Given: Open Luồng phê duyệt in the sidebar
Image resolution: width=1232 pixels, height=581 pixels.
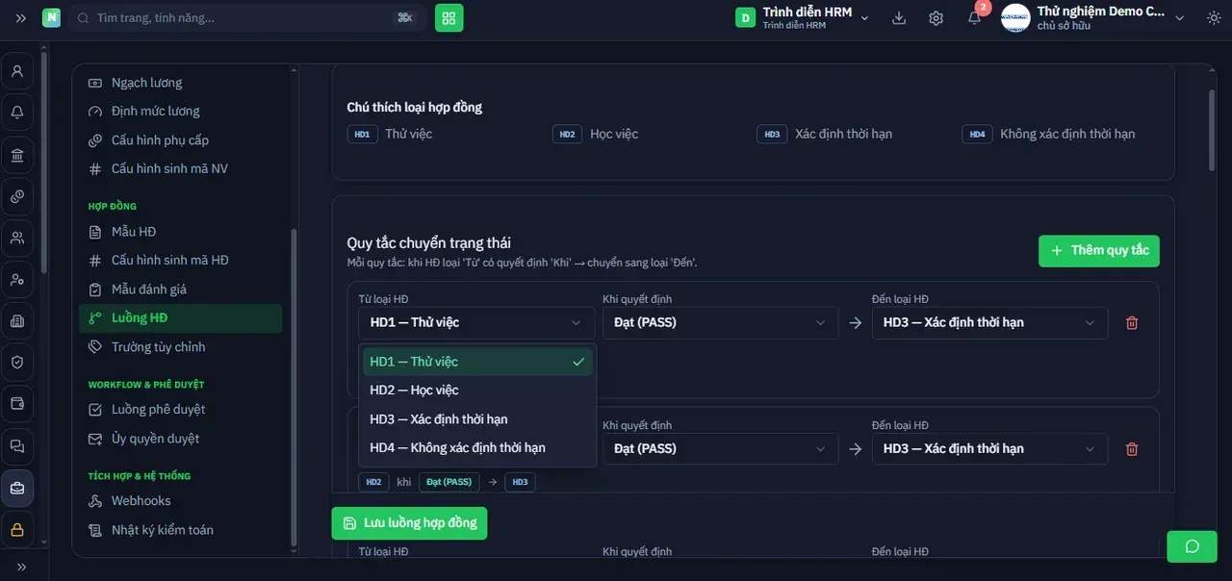Looking at the screenshot, I should (180, 410).
